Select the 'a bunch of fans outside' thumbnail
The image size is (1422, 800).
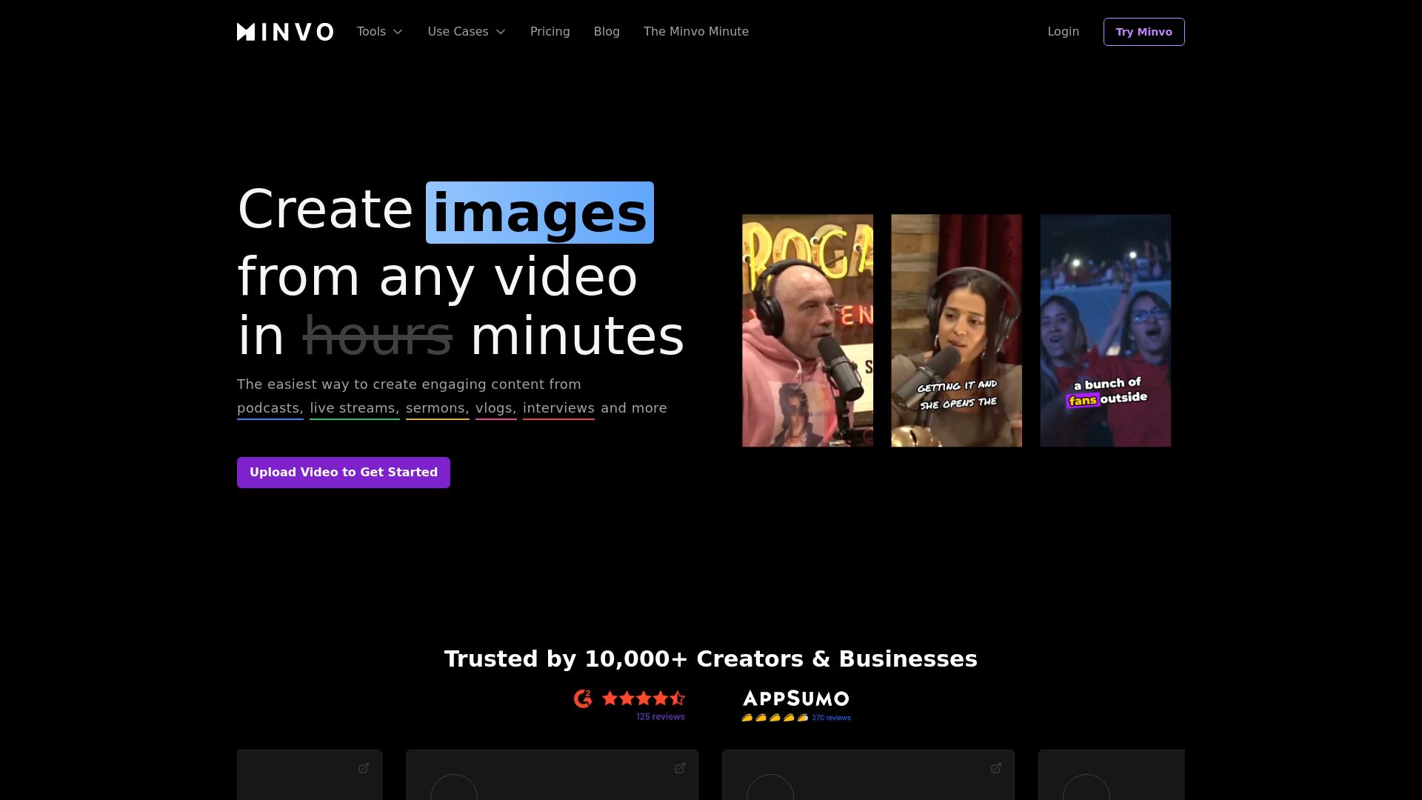[x=1105, y=330]
